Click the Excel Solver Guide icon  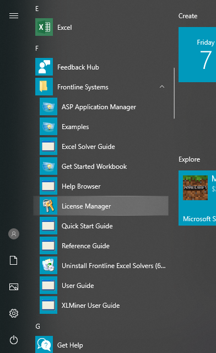click(x=48, y=146)
